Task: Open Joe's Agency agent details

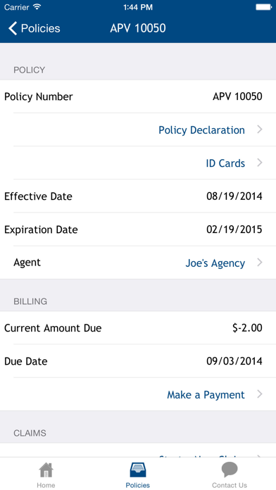Action: click(215, 263)
